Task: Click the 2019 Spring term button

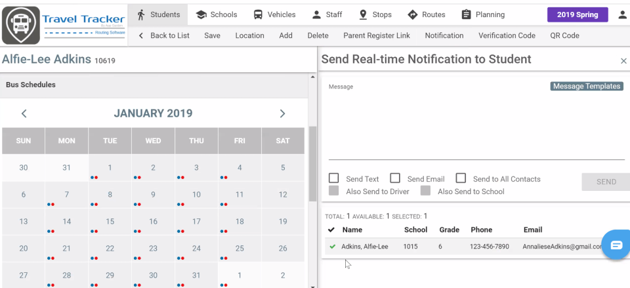Action: (577, 15)
